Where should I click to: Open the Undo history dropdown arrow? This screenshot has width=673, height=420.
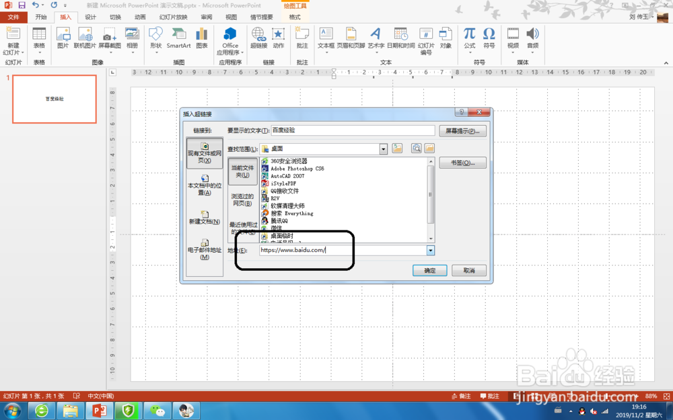[x=43, y=5]
